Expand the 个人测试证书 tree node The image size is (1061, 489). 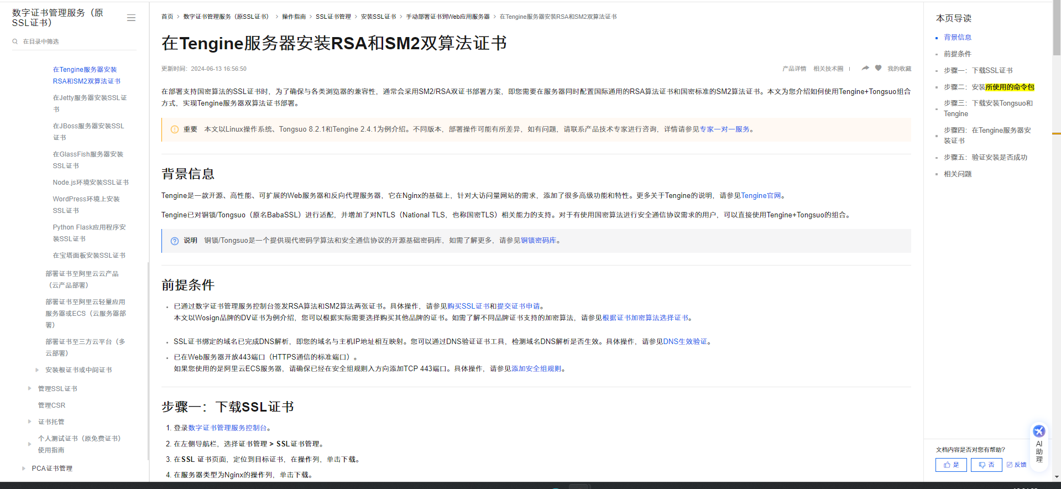click(x=29, y=444)
